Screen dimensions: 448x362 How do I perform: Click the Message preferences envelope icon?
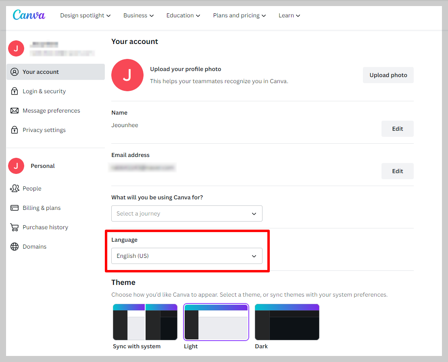(15, 111)
